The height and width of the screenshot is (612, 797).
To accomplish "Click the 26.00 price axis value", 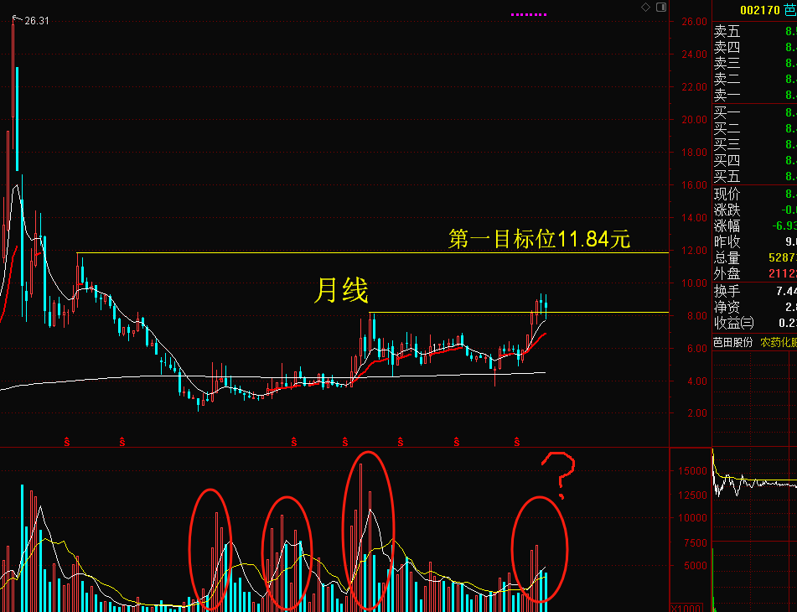I will coord(694,21).
